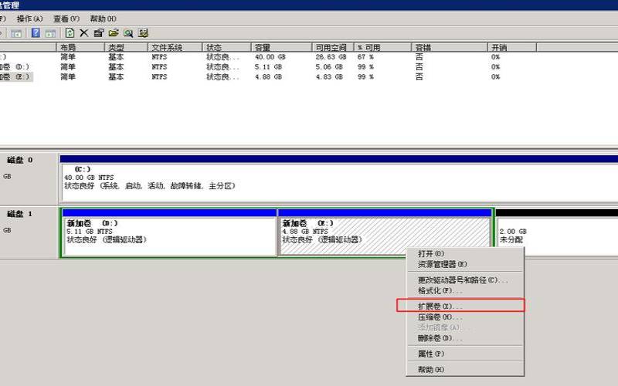Viewport: 618px width, 386px height.
Task: Sort by the 布局 column header
Action: click(x=80, y=47)
